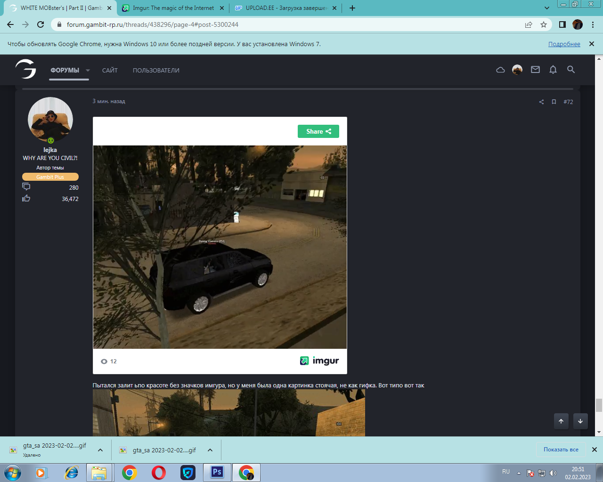Launch Photoshop from the Windows taskbar
The image size is (603, 482).
click(217, 472)
